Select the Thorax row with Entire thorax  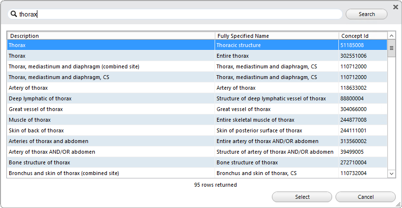pos(197,56)
